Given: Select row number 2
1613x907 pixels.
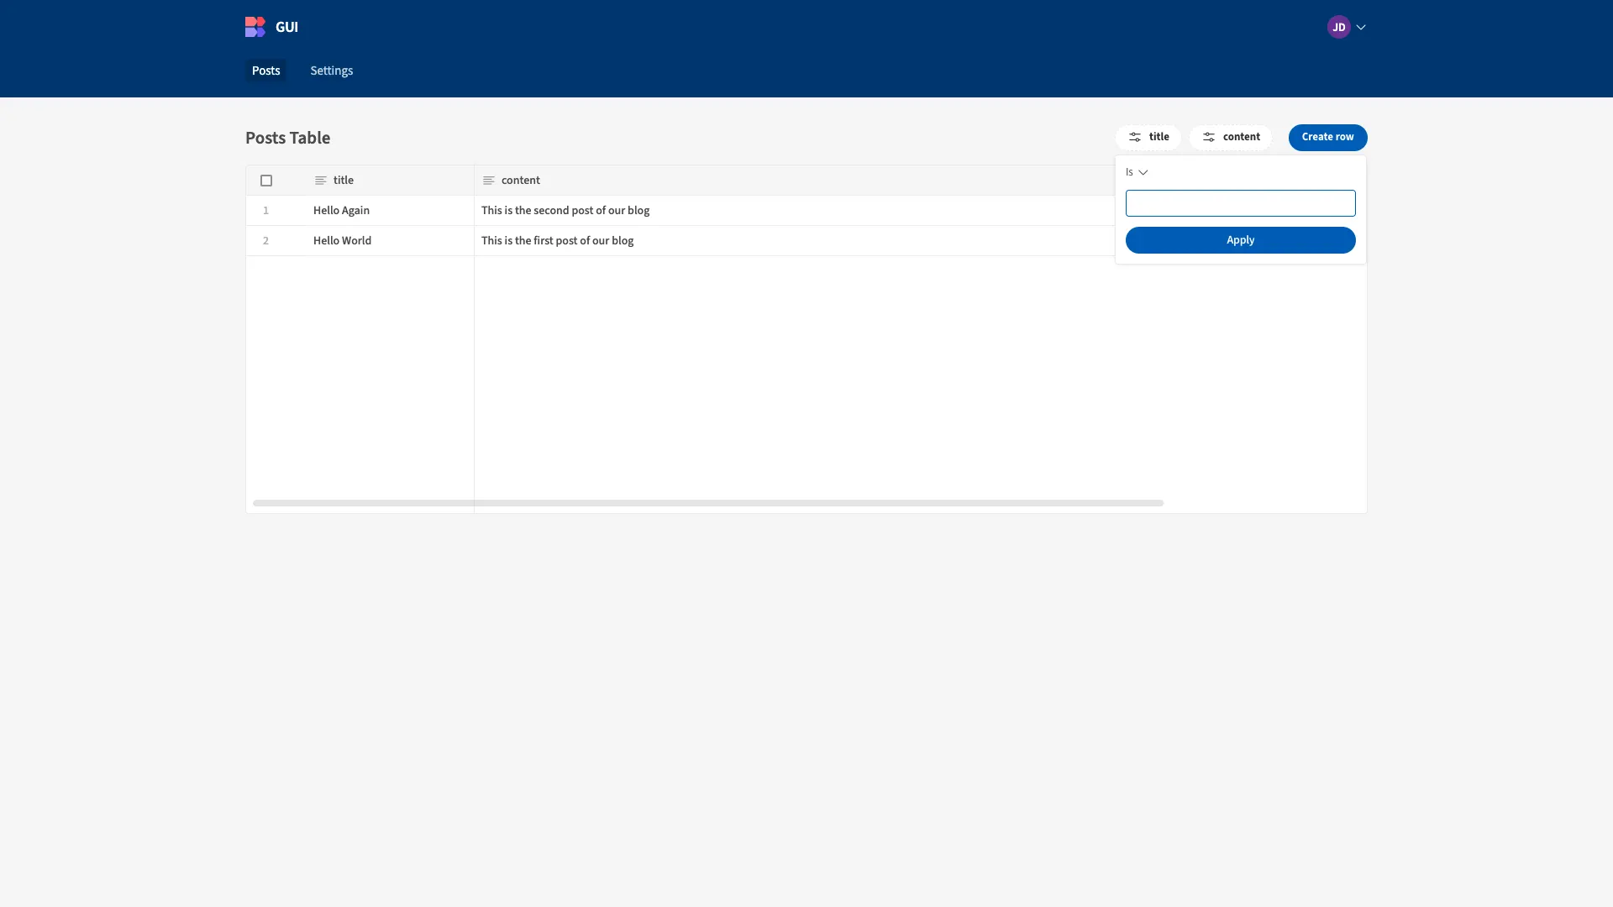Looking at the screenshot, I should [265, 241].
